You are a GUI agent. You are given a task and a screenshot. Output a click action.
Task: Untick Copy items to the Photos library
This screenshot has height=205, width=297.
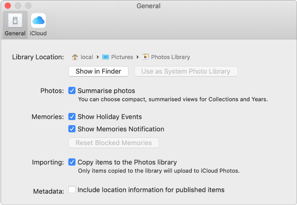coord(71,162)
